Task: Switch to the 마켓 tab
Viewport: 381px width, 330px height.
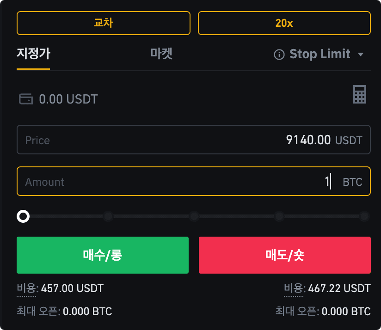Action: coord(161,54)
